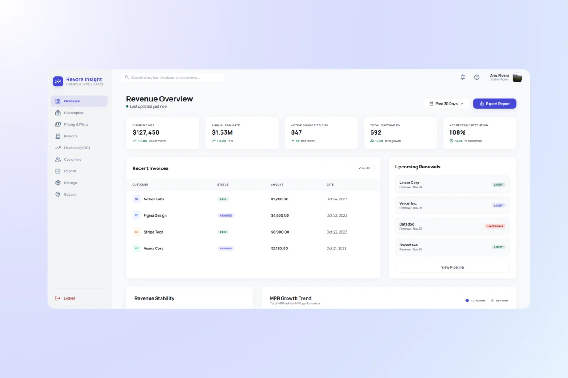Screen dimensions: 568x378
Task: Click the PENDING status for Figma Design
Action: (x=226, y=215)
